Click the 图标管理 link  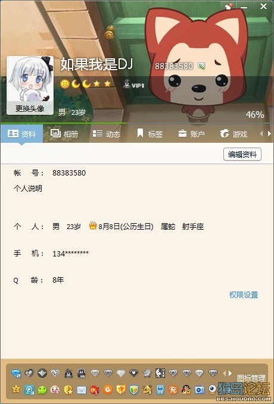pos(251,378)
